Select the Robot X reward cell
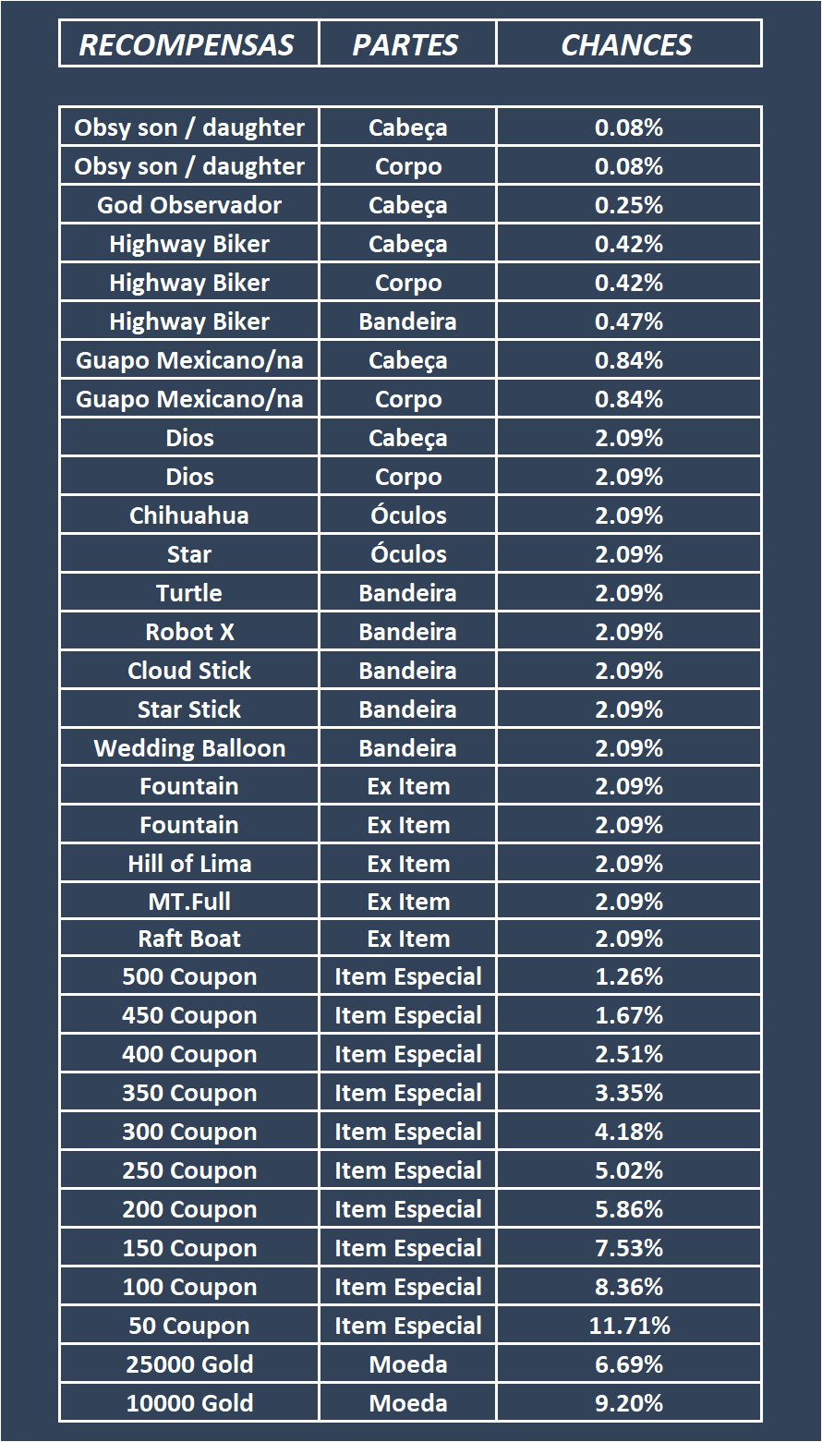822x1442 pixels. (189, 632)
